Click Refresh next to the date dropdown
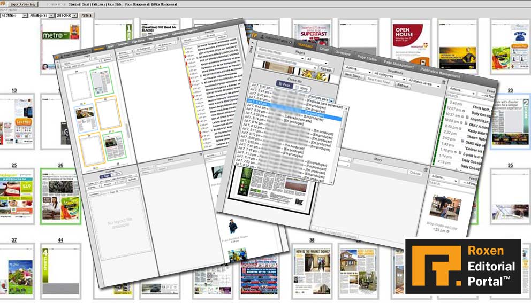531x303 pixels. tap(86, 15)
